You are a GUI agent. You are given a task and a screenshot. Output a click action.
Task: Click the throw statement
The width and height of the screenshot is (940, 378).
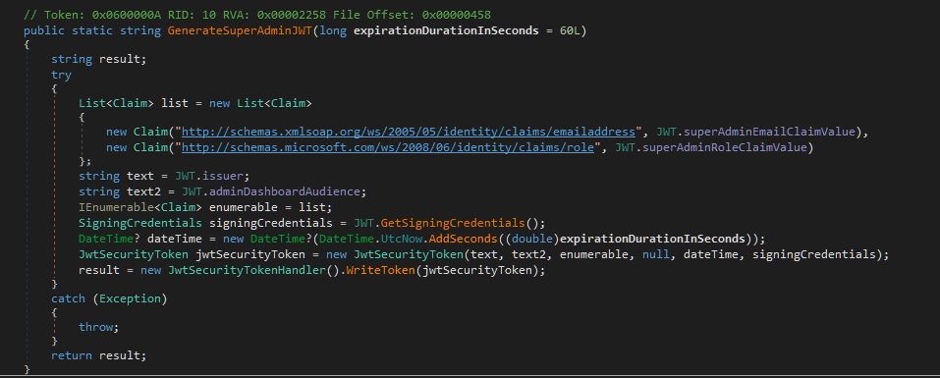pos(96,327)
